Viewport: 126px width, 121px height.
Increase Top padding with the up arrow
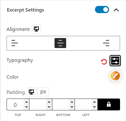(26, 102)
